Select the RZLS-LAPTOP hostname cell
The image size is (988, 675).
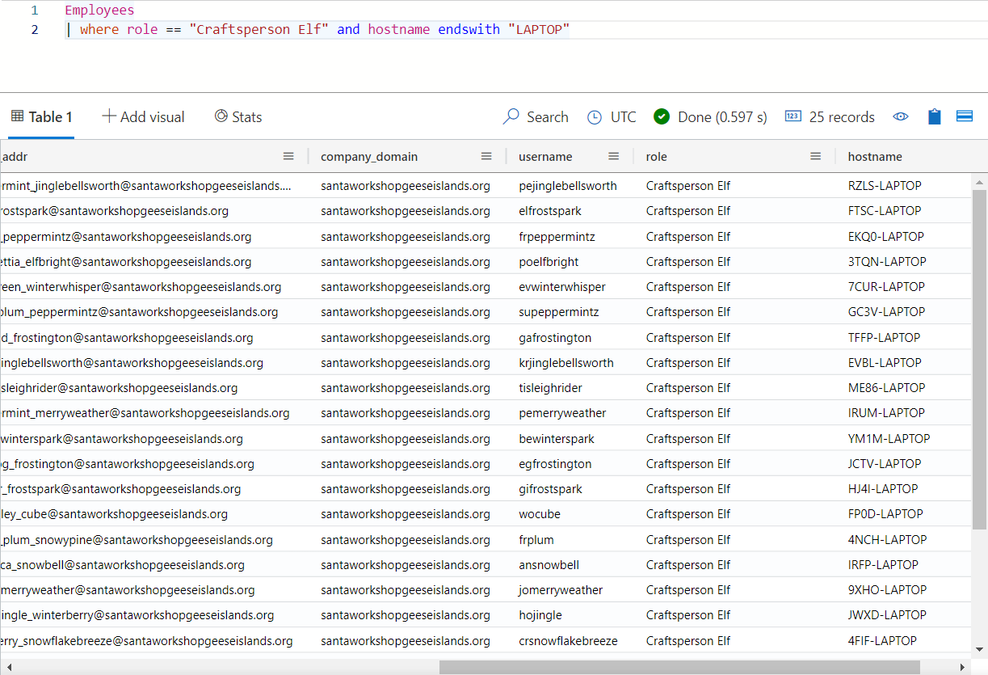(x=885, y=186)
